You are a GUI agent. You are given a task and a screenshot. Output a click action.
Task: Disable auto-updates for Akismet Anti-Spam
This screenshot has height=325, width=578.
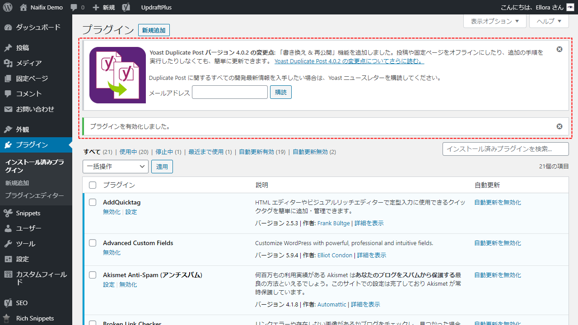coord(498,275)
